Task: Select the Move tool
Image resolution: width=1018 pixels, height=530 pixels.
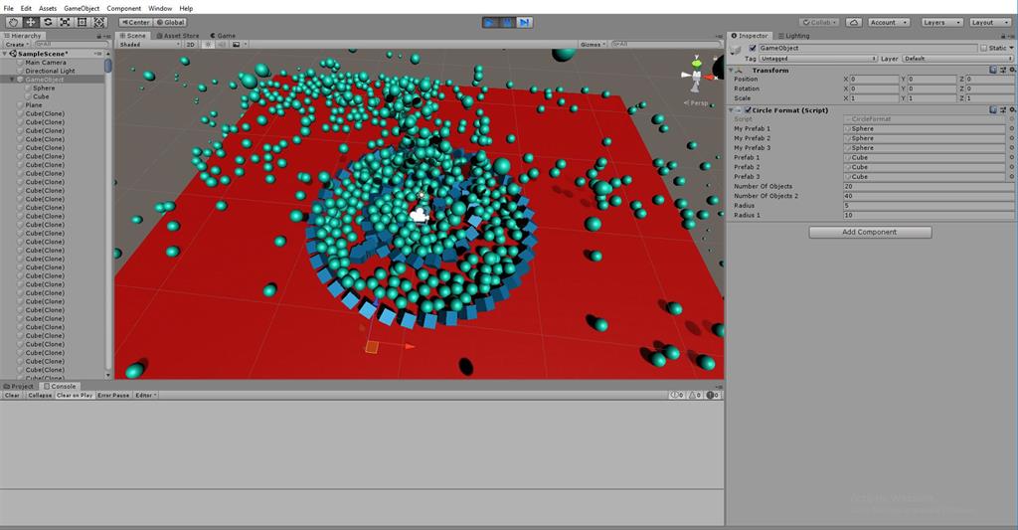Action: (31, 22)
